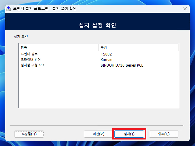Click the printer installer icon in title bar

[x=8, y=8]
